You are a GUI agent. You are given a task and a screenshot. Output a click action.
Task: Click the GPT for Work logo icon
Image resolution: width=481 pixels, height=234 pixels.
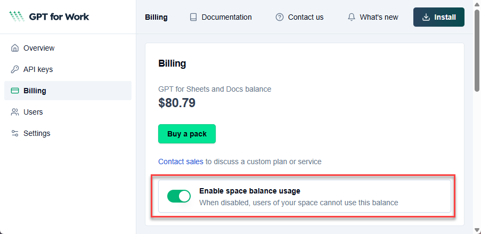tap(17, 17)
